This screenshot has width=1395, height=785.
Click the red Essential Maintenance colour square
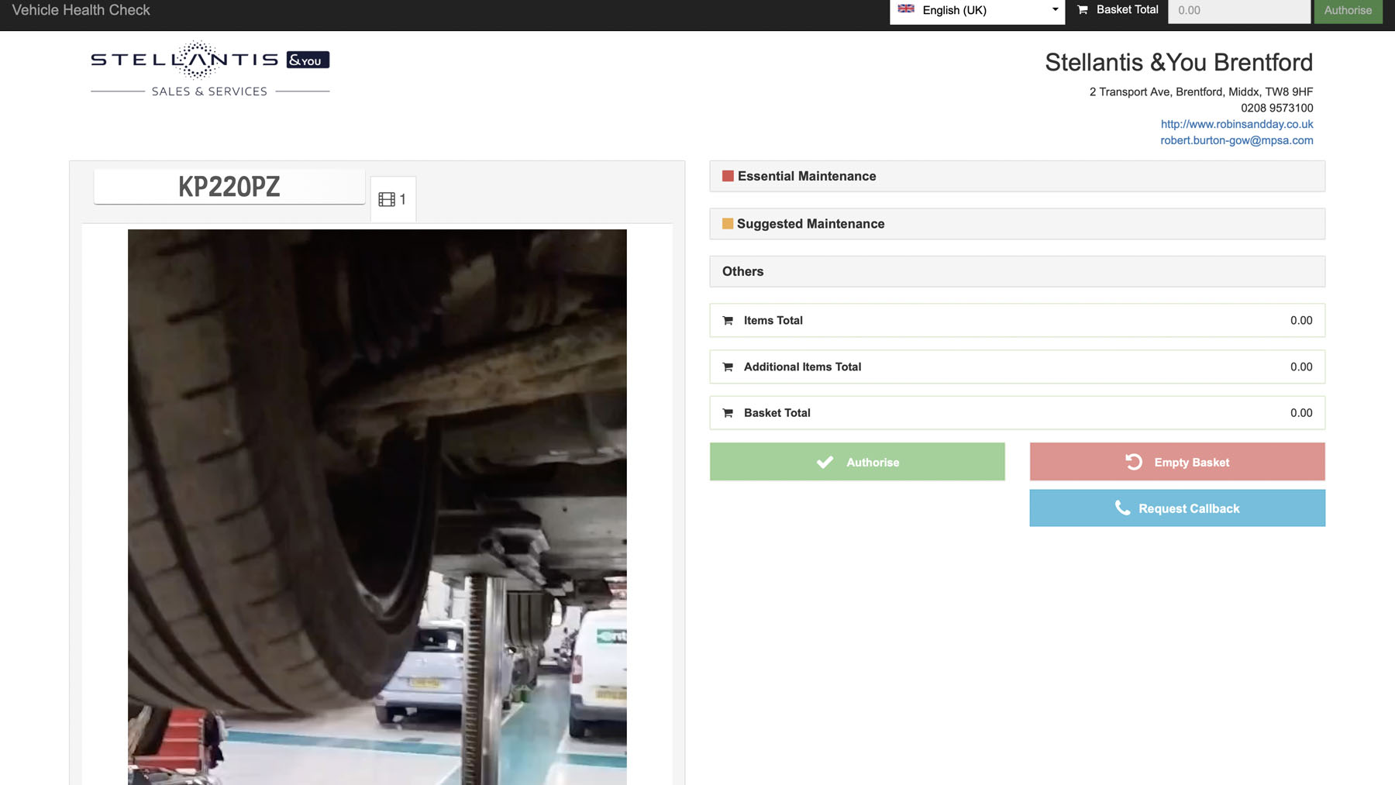click(728, 176)
